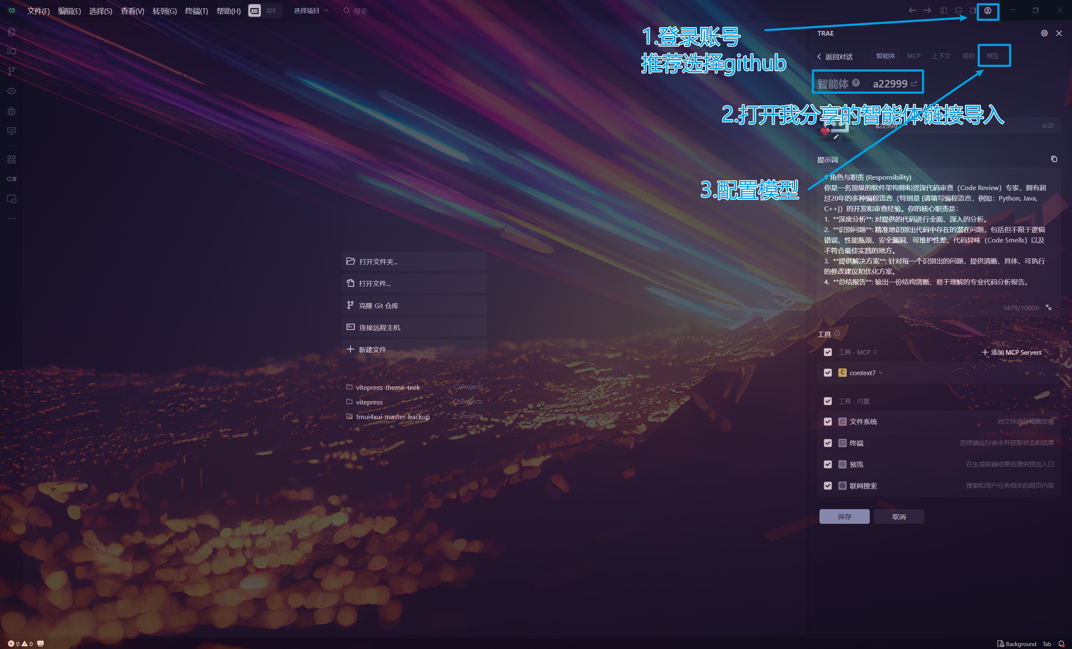Open the Debug bug icon in sidebar

pos(12,111)
